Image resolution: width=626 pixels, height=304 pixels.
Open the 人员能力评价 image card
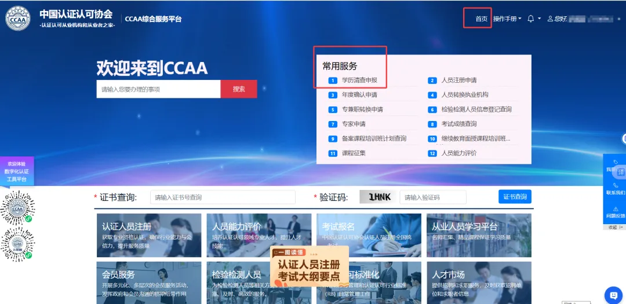[259, 235]
